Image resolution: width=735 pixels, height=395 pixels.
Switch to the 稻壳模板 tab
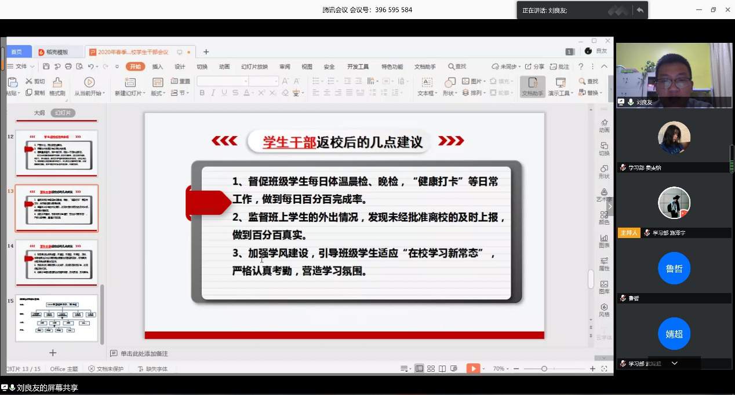57,52
